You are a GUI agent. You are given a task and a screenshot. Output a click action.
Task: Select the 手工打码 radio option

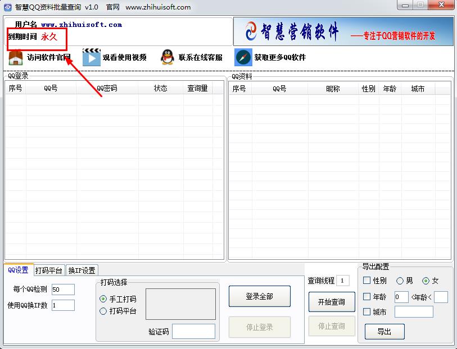(103, 299)
